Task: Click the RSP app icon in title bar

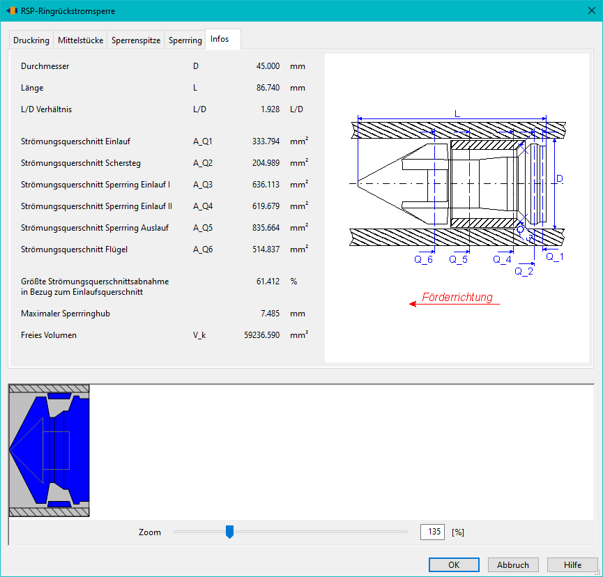Action: pos(12,10)
